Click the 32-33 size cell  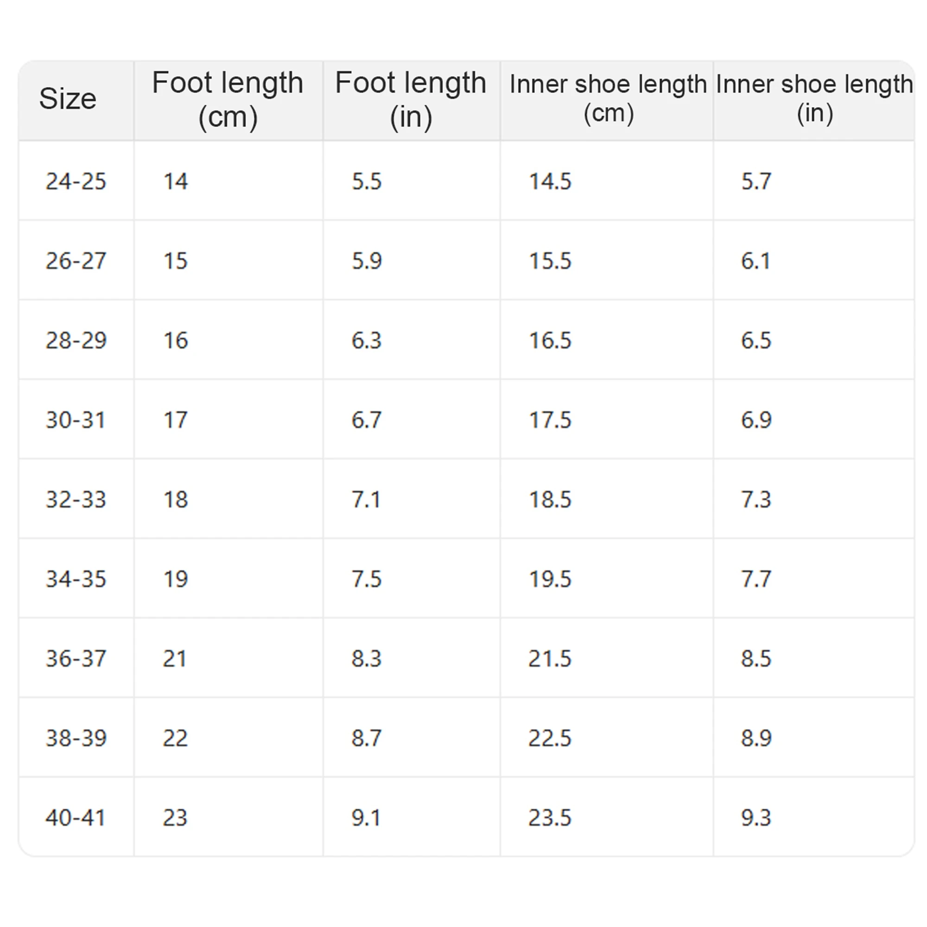[76, 500]
